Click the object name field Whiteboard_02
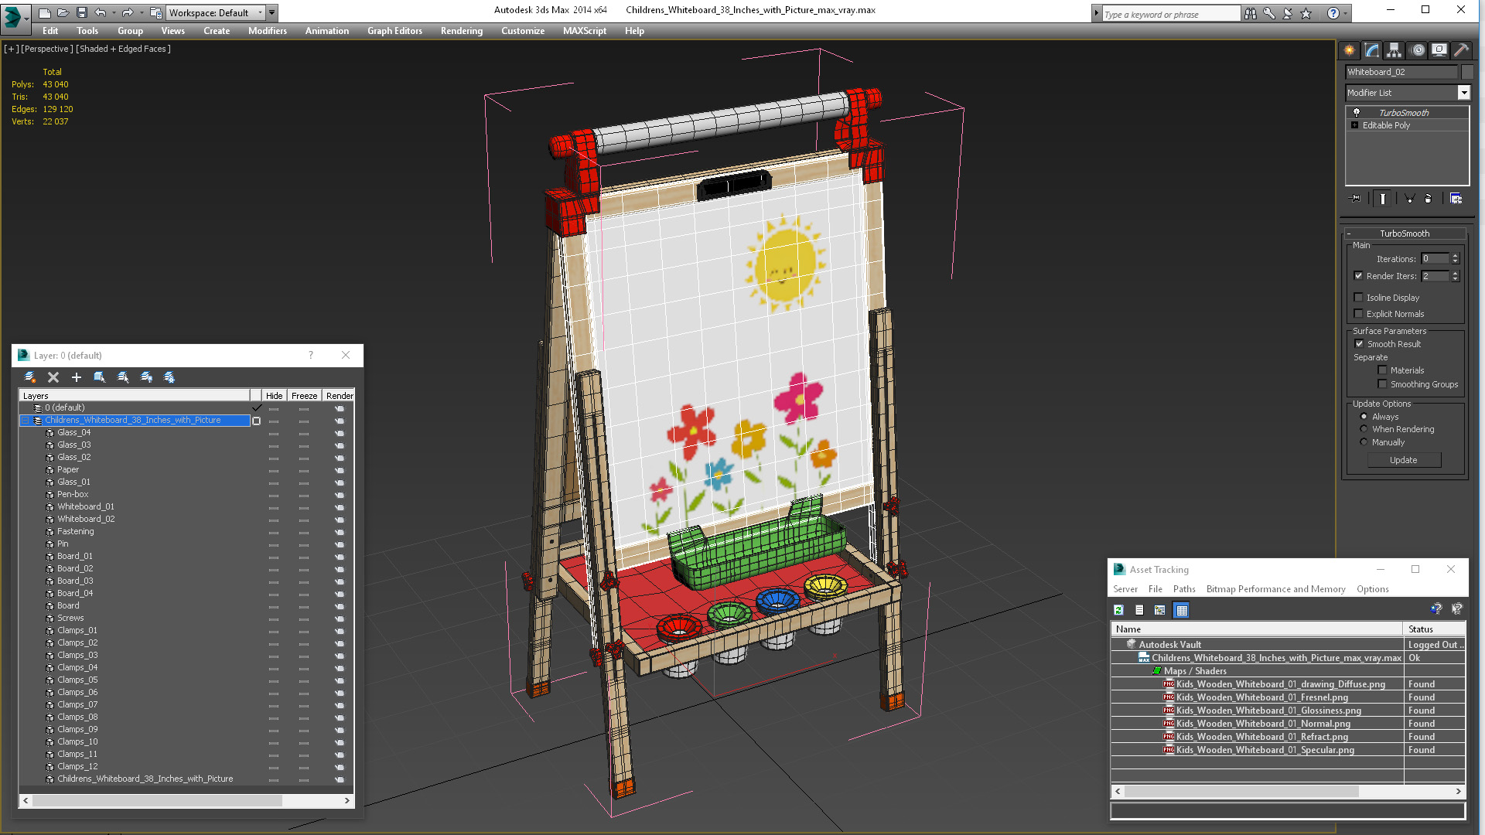The image size is (1485, 835). pyautogui.click(x=1401, y=72)
